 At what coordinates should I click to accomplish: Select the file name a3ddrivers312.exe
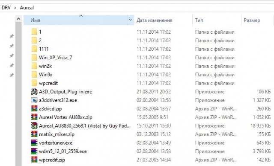(58, 100)
